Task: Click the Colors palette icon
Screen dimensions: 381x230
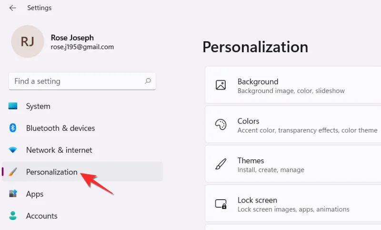Action: (221, 125)
